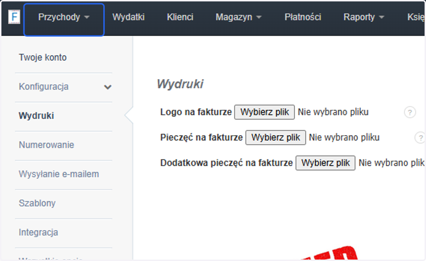The width and height of the screenshot is (426, 261).
Task: Open help tooltip next to Pieczęć na fakturze
Action: [420, 138]
